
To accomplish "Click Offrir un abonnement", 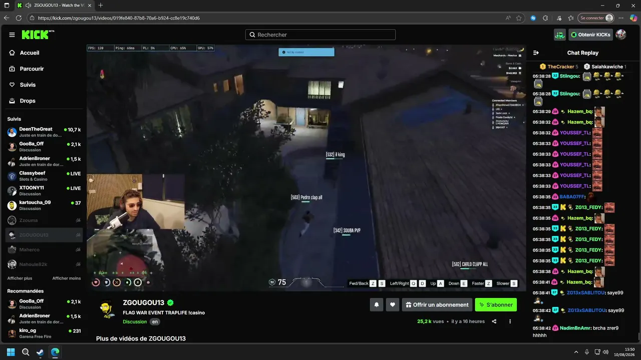I will [437, 304].
